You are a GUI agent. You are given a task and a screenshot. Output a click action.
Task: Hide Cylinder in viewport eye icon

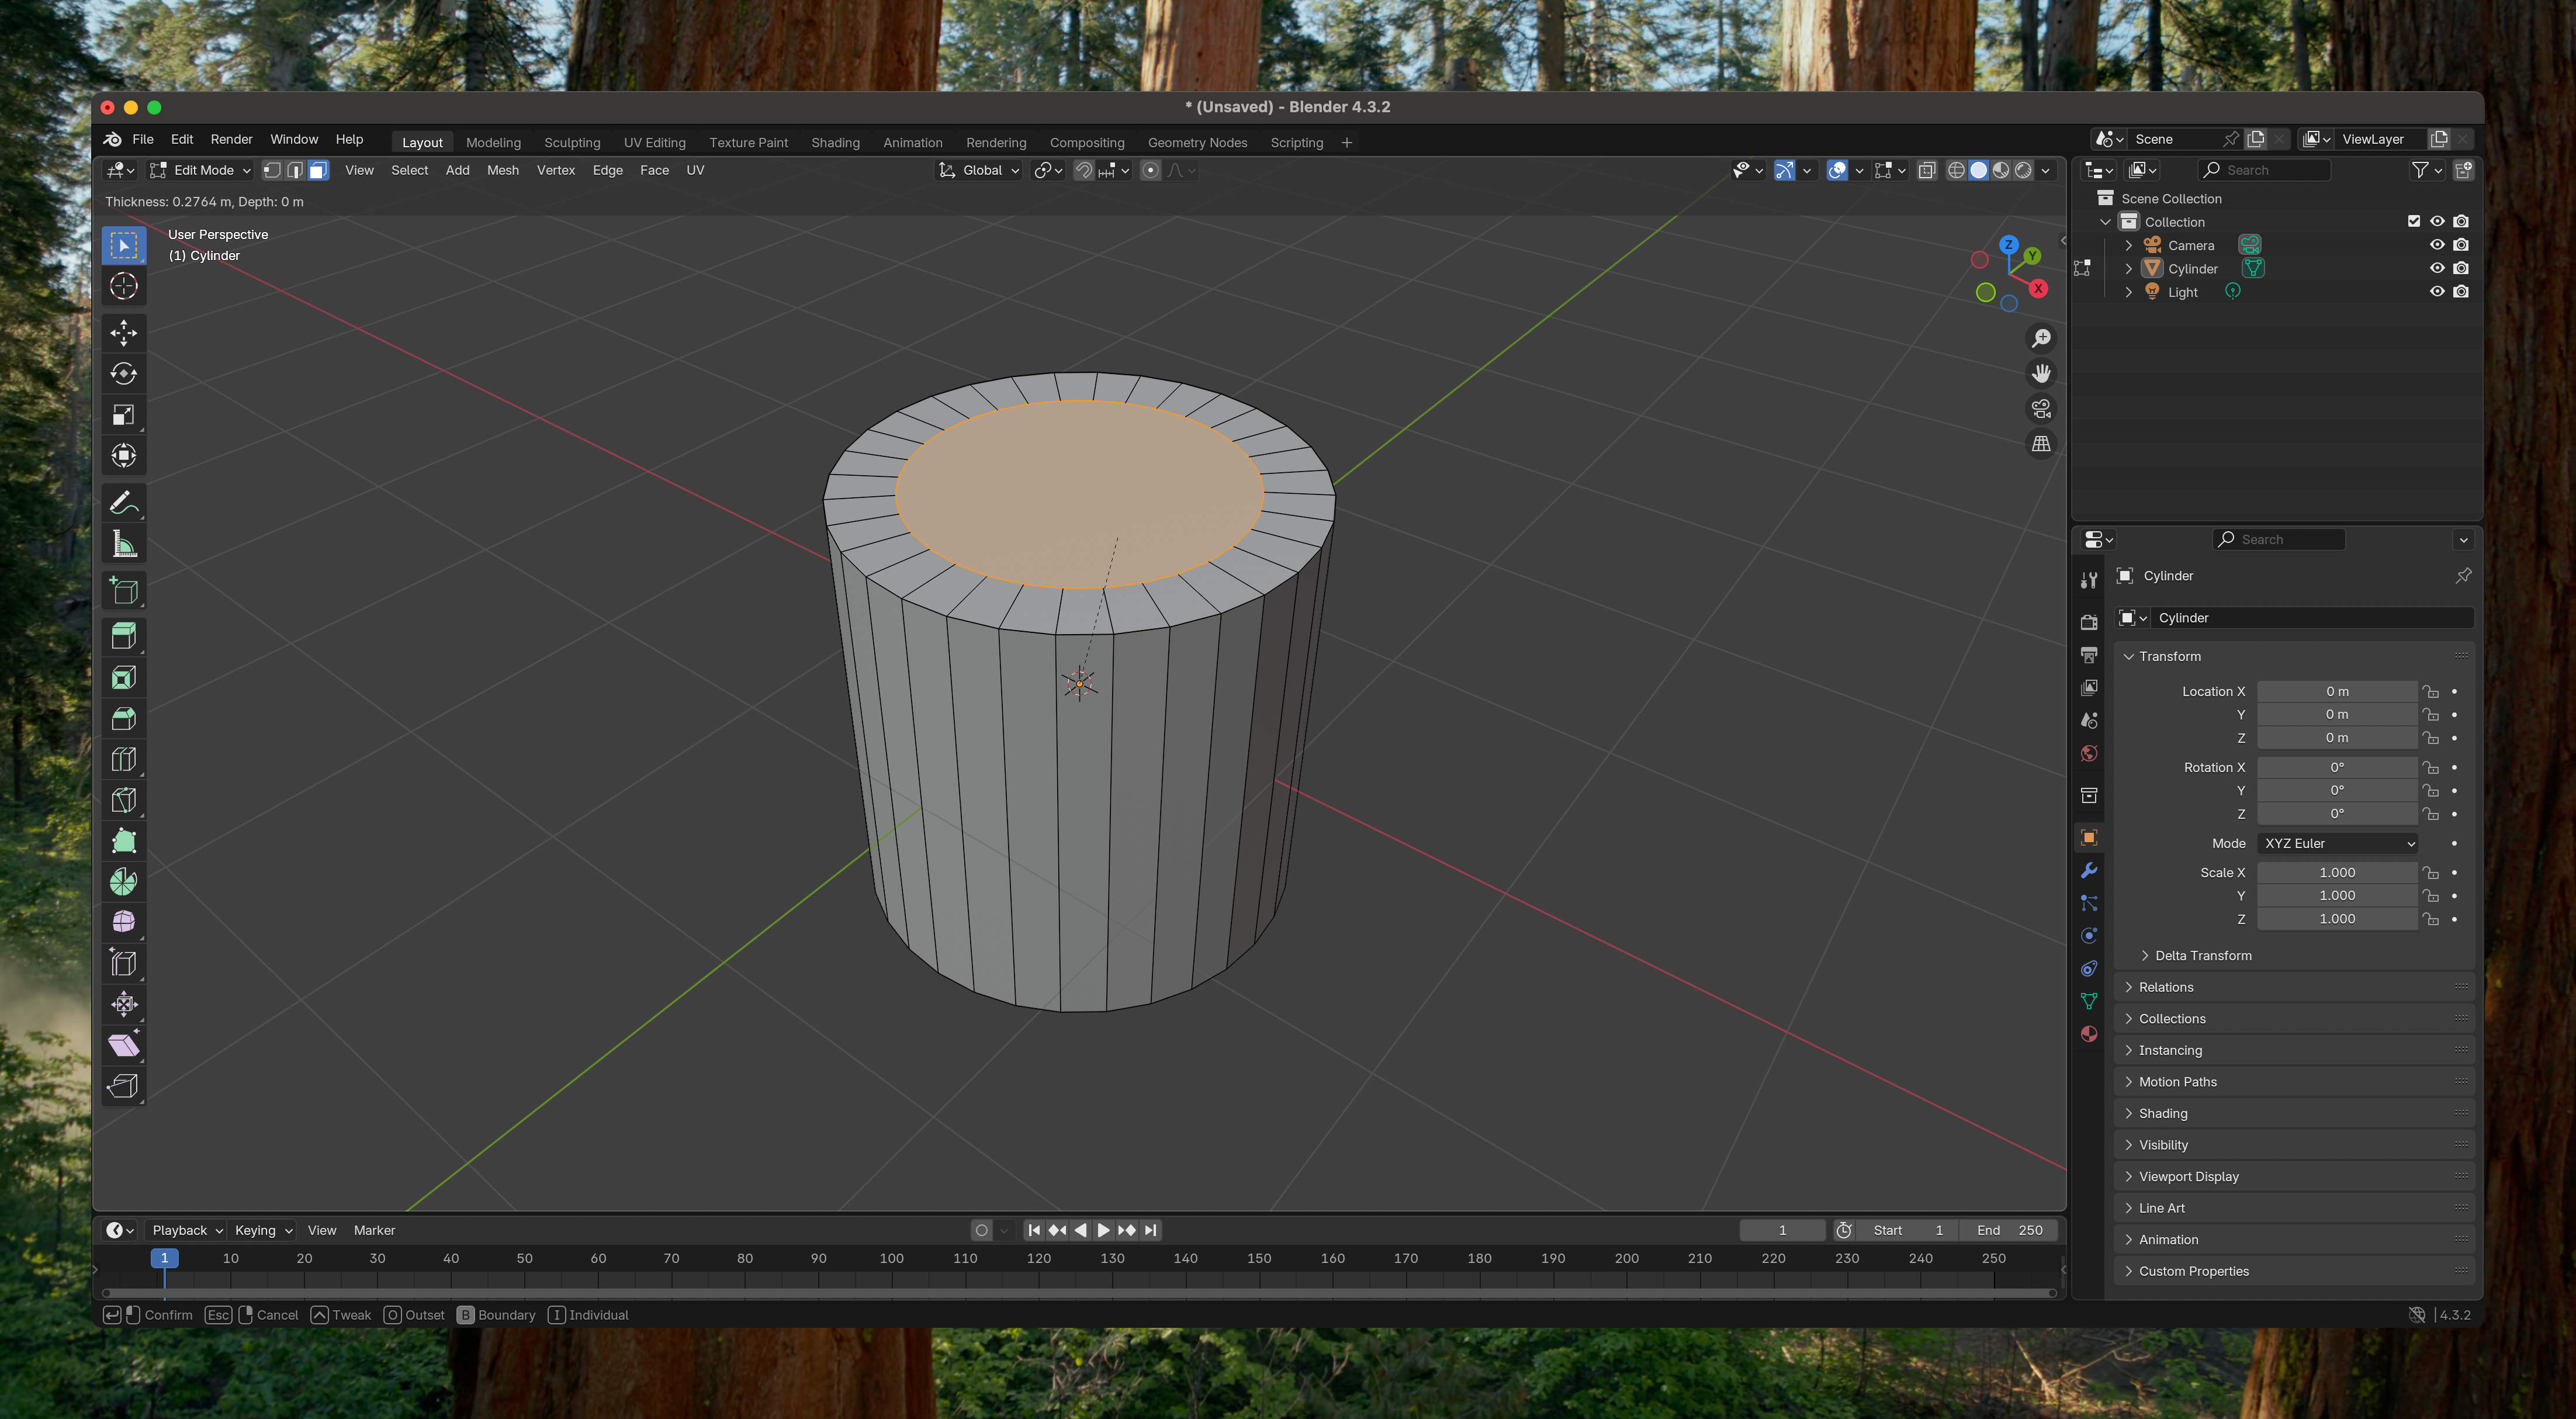point(2437,268)
